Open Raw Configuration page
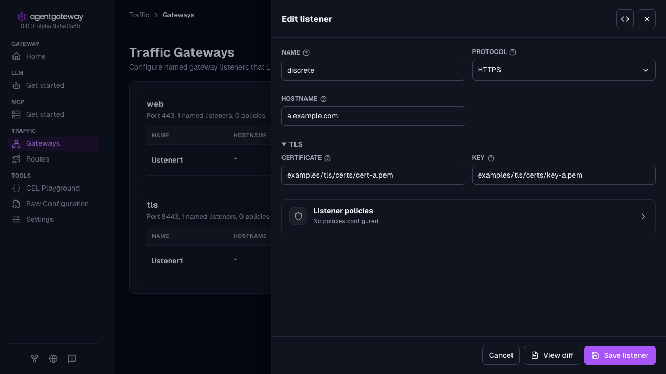This screenshot has height=374, width=666. 53,204
